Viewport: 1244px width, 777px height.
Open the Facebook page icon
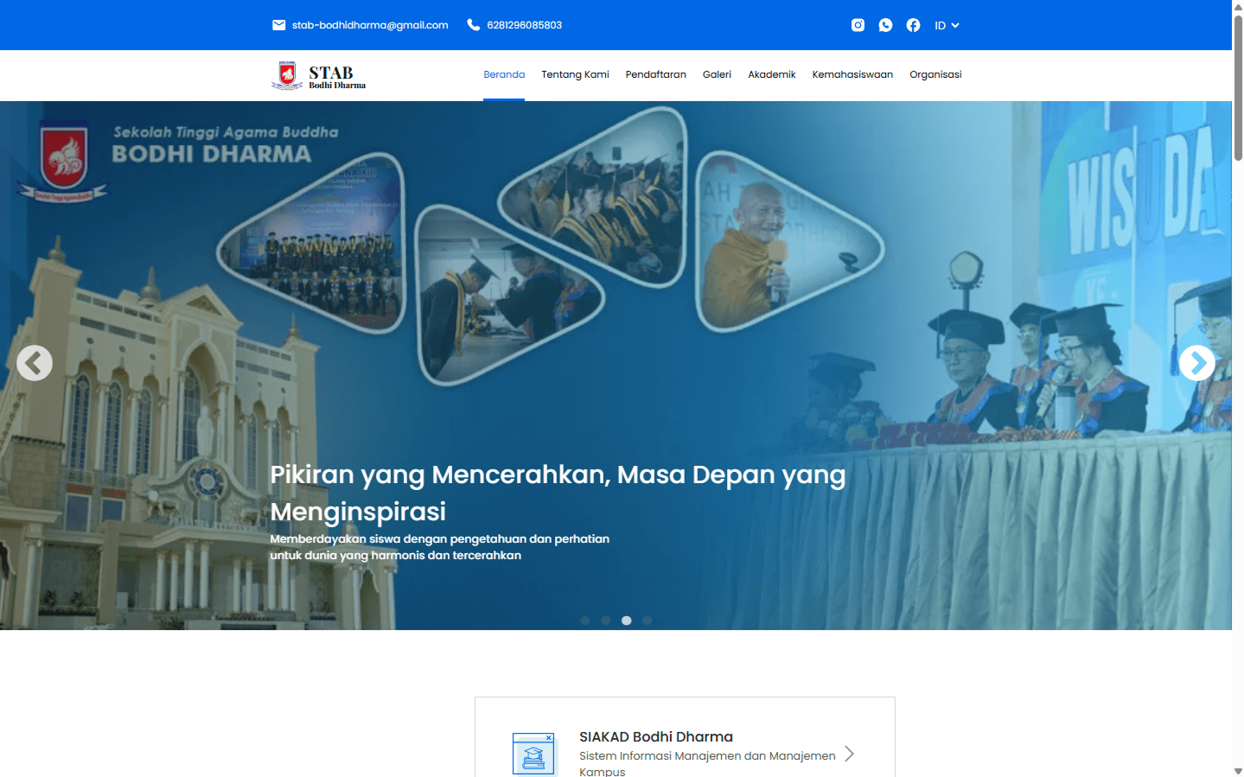point(913,25)
